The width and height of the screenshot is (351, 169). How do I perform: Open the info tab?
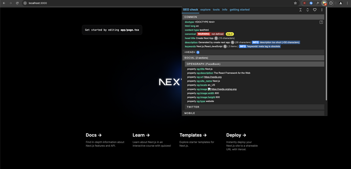225,10
